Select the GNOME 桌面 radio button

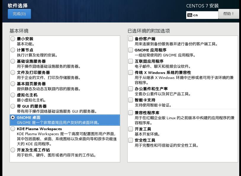pos(13,117)
